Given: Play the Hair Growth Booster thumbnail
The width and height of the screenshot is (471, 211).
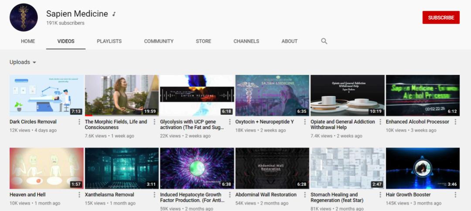Looking at the screenshot, I should click(423, 168).
